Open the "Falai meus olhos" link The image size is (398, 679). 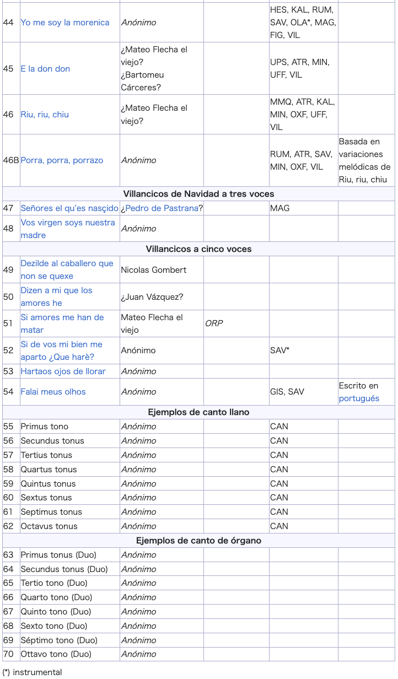pos(53,392)
